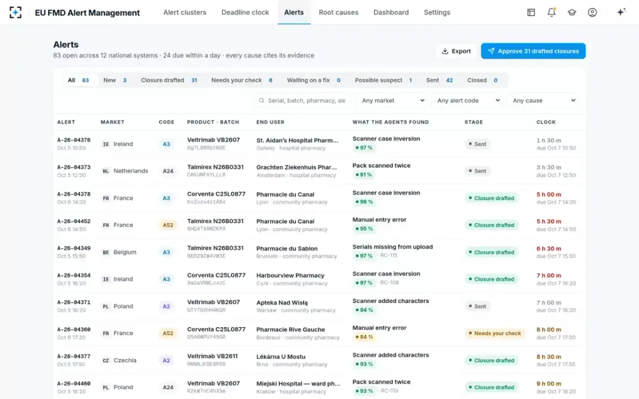Focus the serial, batch, pharmacy search field
The height and width of the screenshot is (399, 639).
pyautogui.click(x=302, y=101)
